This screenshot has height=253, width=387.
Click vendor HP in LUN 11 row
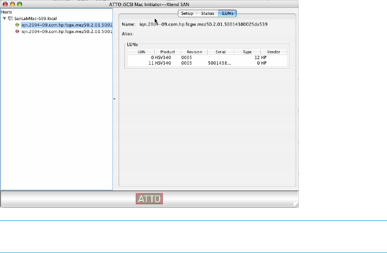pos(263,63)
